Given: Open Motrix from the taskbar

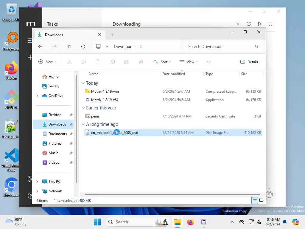Looking at the screenshot, I should pyautogui.click(x=204, y=222).
